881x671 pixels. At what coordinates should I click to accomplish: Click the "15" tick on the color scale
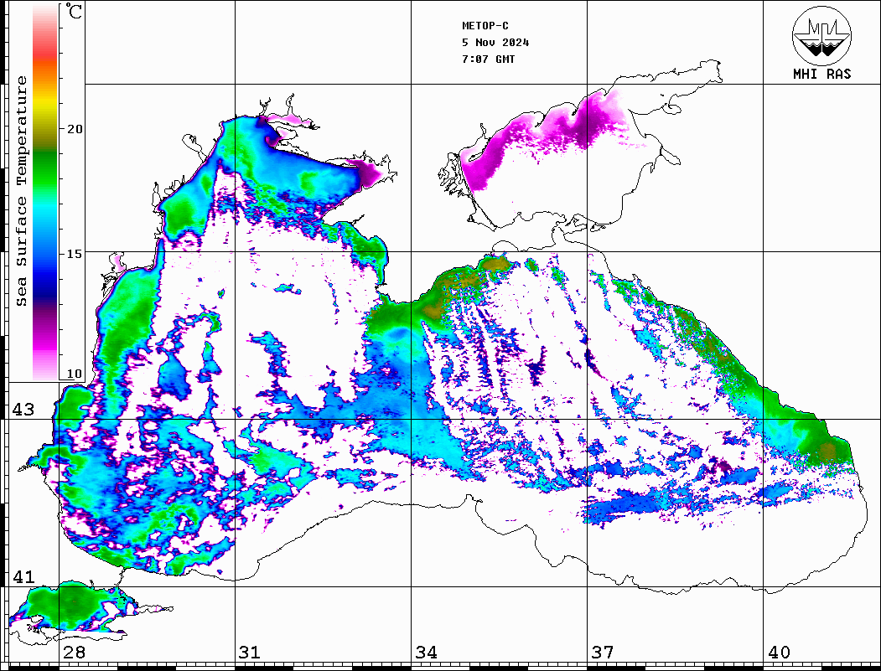click(74, 254)
